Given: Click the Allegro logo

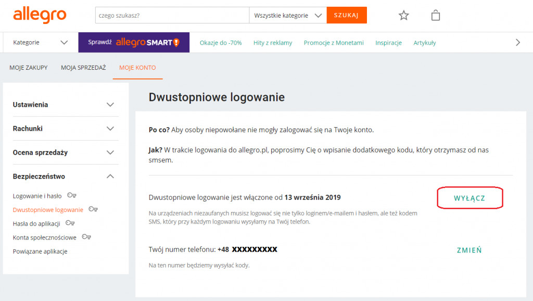Looking at the screenshot, I should pos(40,15).
